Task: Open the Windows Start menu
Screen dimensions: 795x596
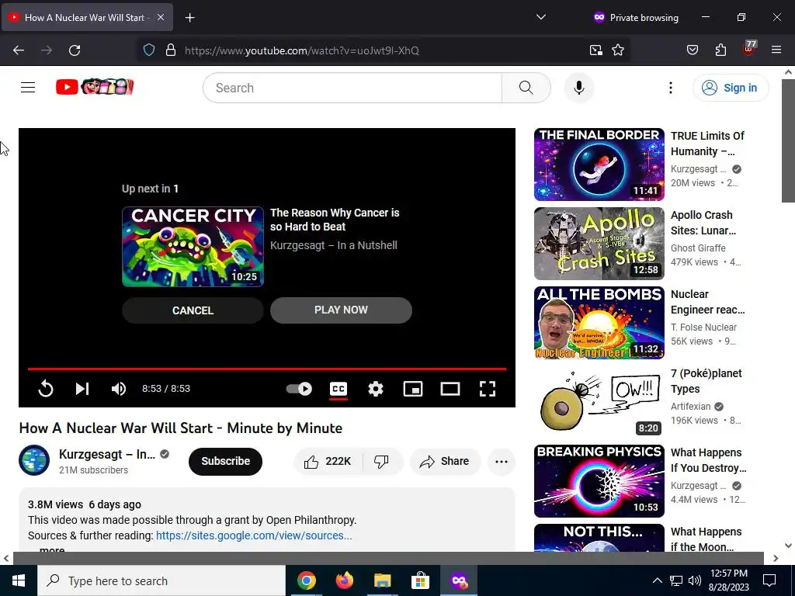Action: click(x=19, y=580)
